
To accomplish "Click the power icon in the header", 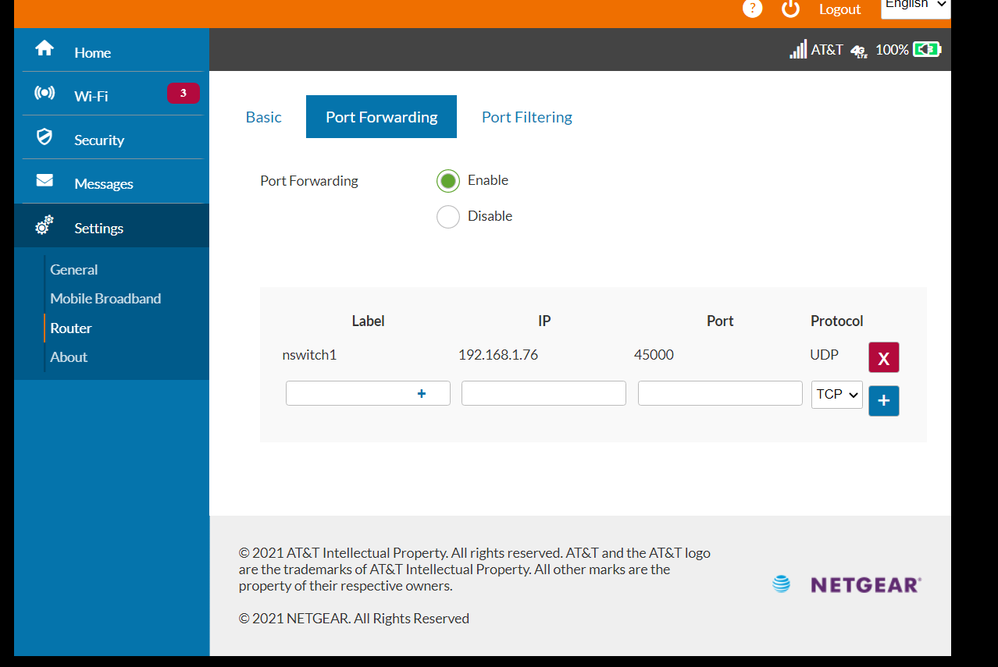I will pyautogui.click(x=789, y=9).
